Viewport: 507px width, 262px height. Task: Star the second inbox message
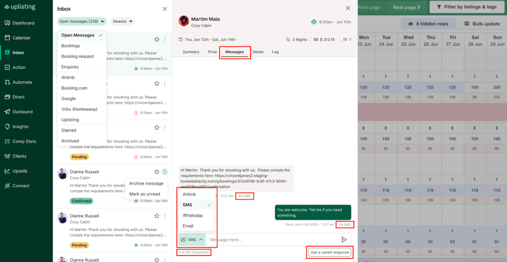[157, 84]
